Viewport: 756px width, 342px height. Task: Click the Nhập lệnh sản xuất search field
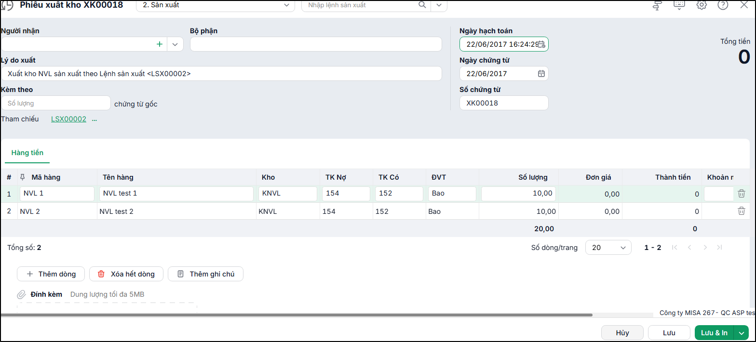360,5
